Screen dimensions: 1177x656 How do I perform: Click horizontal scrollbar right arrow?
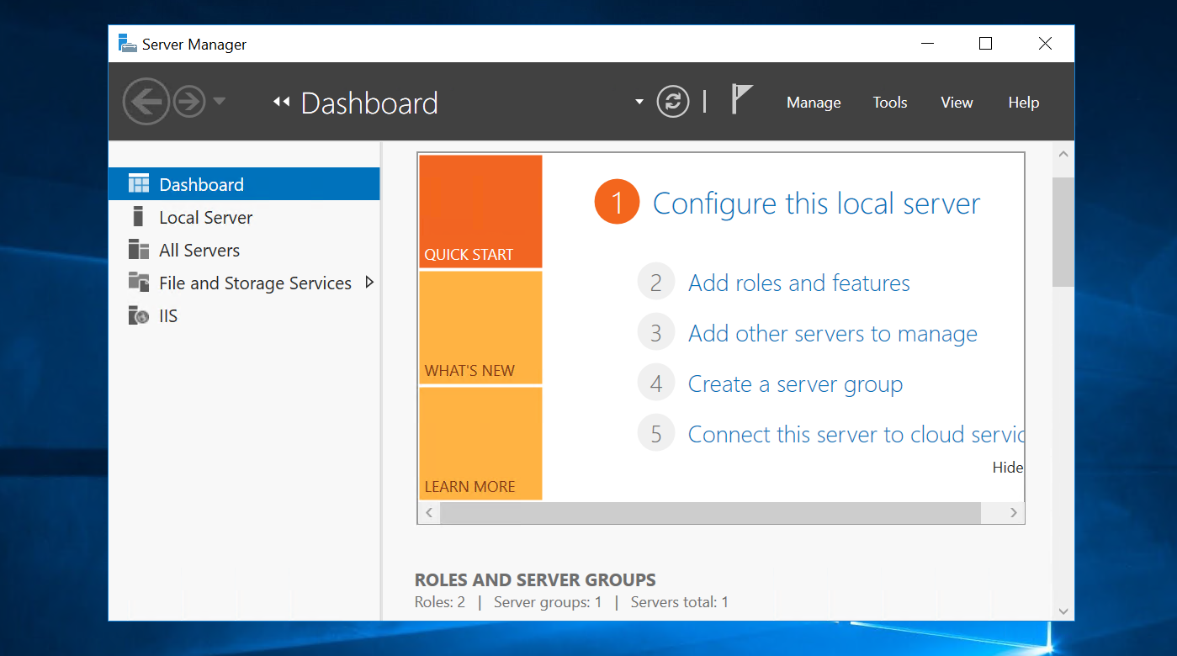coord(1014,513)
